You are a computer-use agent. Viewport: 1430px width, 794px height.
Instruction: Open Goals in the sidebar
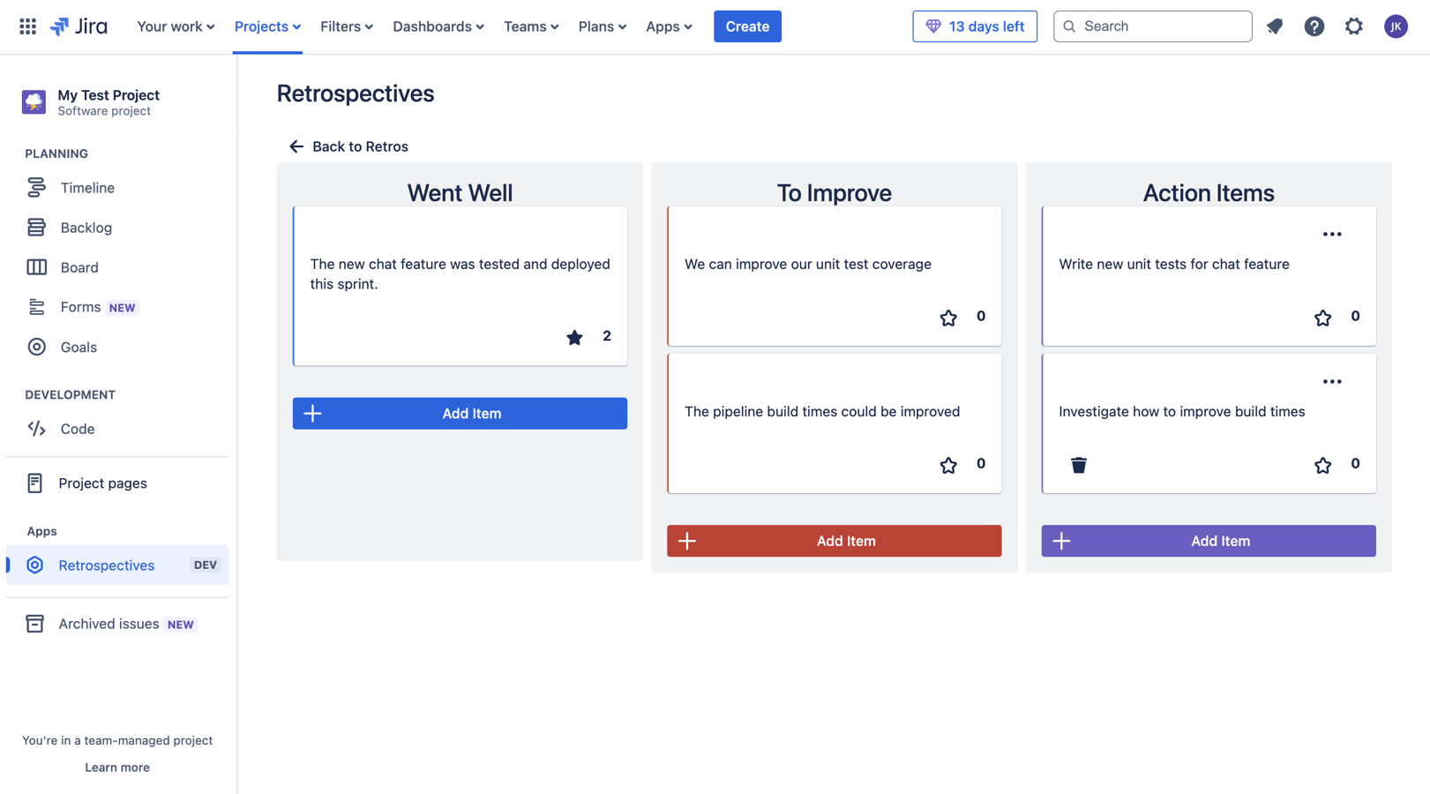click(117, 347)
